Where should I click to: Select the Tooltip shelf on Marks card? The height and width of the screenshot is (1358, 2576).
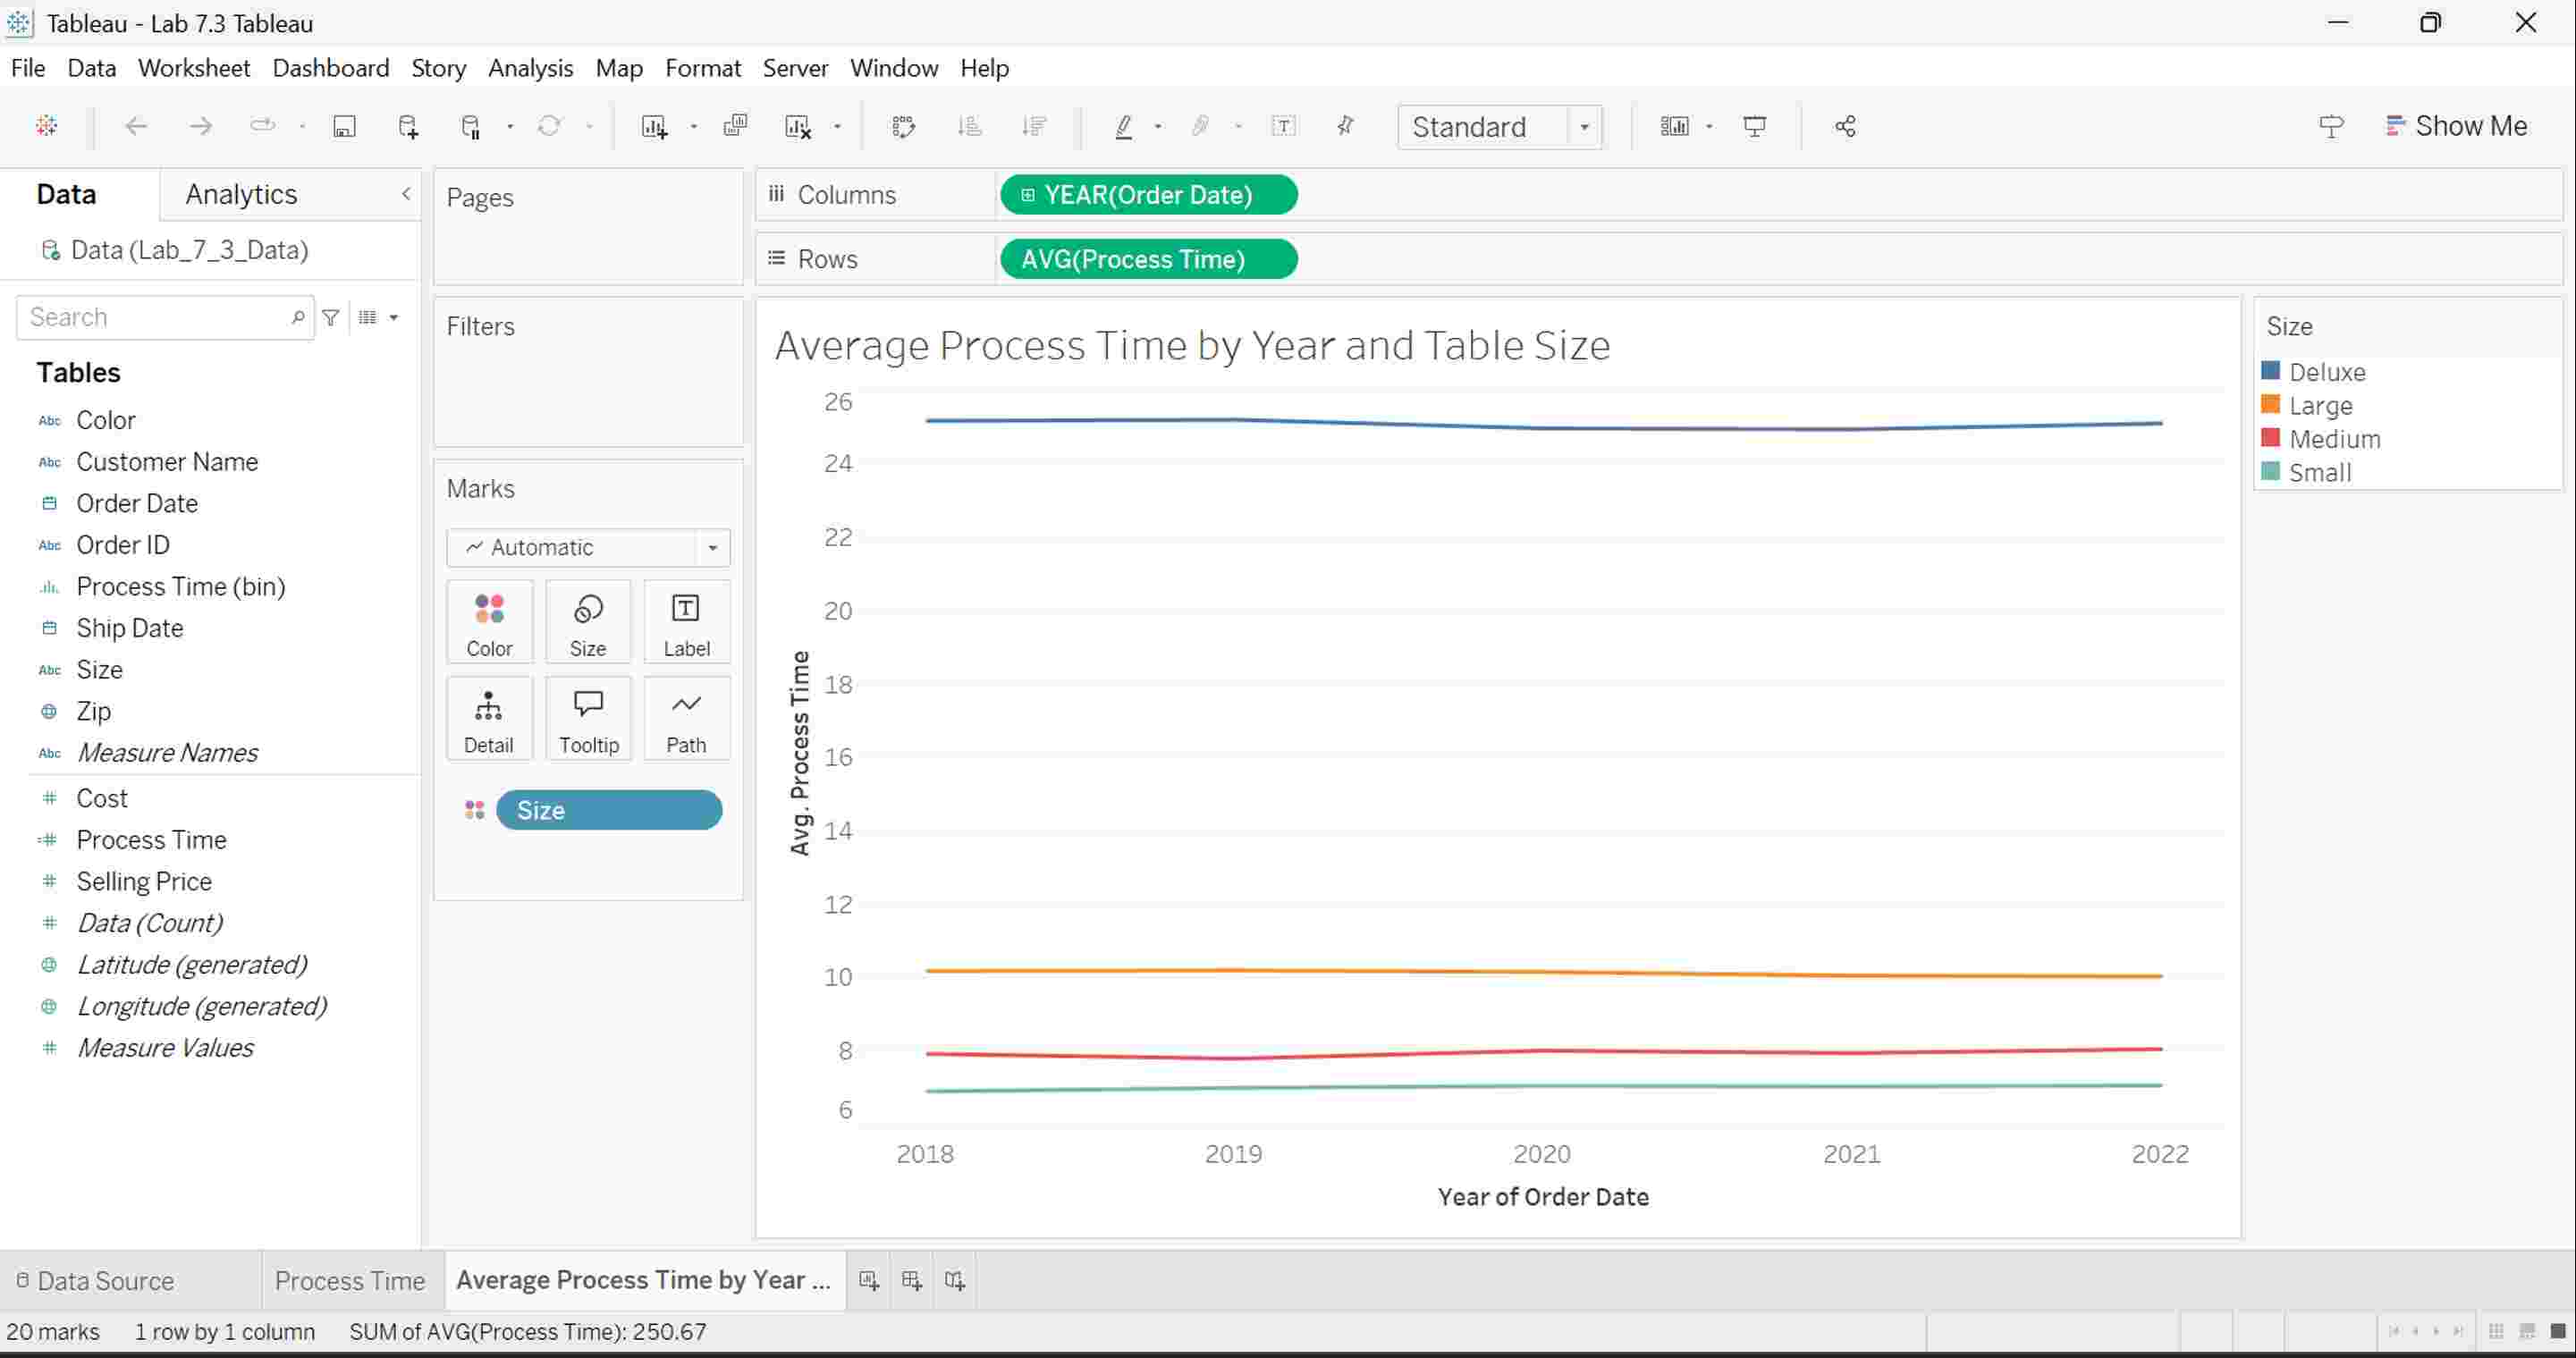[x=588, y=718]
